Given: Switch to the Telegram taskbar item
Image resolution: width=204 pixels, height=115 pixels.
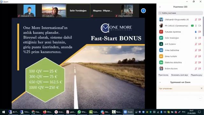Looking at the screenshot, I should [105, 112].
